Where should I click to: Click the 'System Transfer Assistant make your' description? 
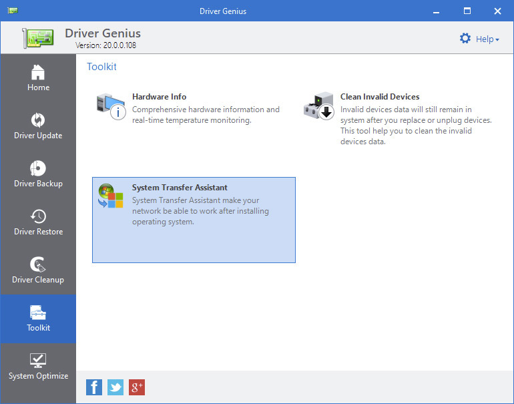201,211
